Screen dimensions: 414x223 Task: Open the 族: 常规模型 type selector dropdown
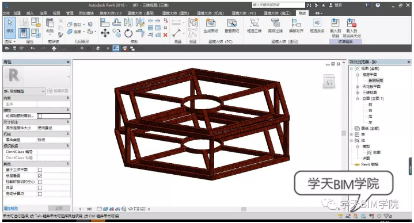point(24,91)
